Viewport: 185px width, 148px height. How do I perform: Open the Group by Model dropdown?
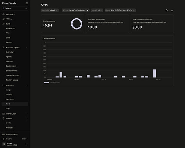point(50,10)
